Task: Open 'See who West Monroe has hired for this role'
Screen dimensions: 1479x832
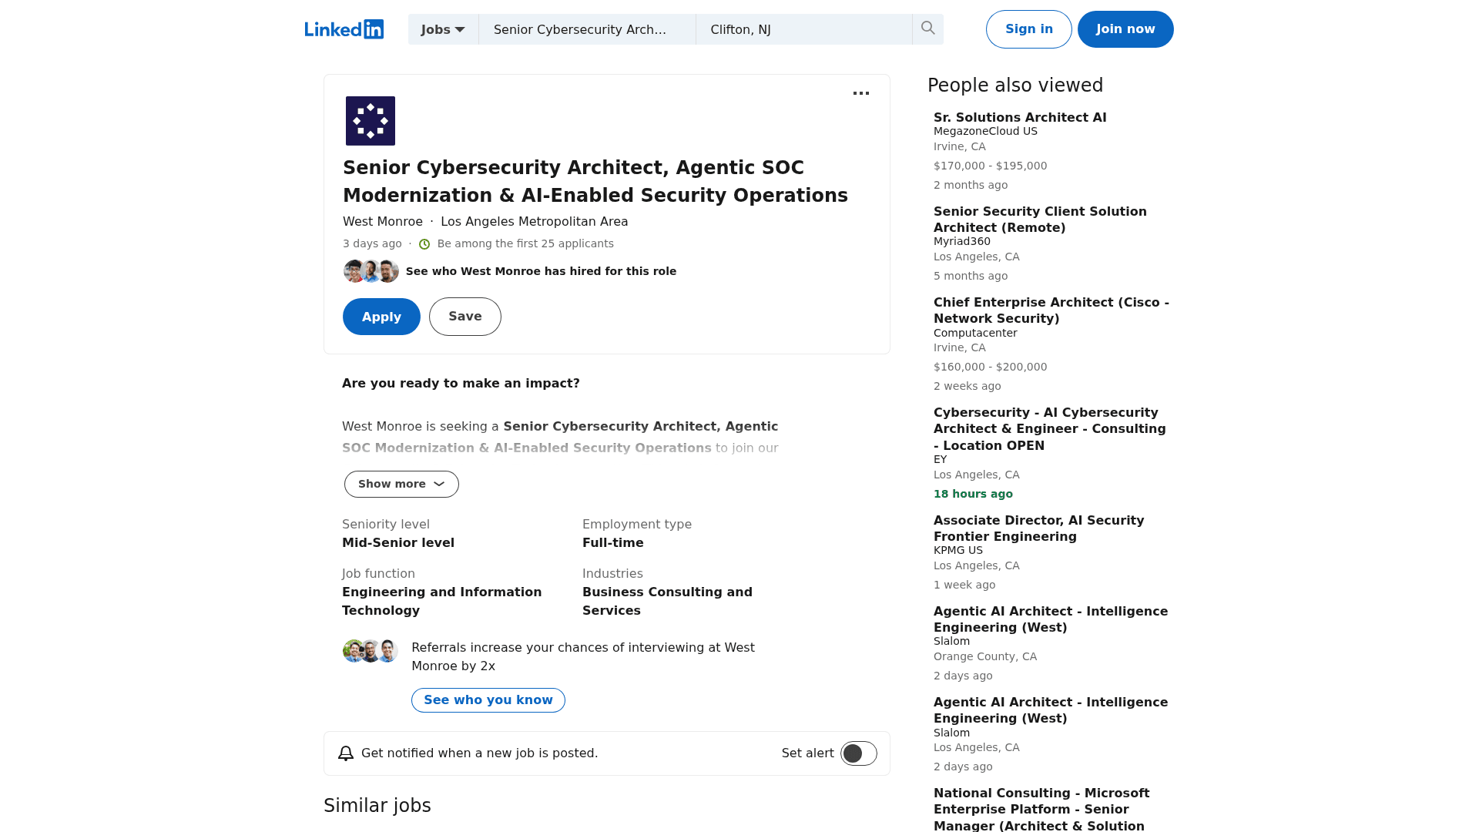Action: (541, 271)
